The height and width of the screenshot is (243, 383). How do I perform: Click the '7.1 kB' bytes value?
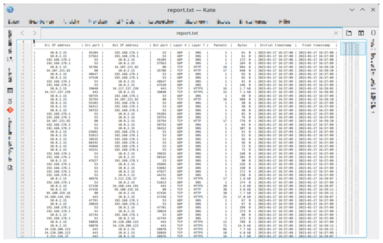pyautogui.click(x=245, y=92)
